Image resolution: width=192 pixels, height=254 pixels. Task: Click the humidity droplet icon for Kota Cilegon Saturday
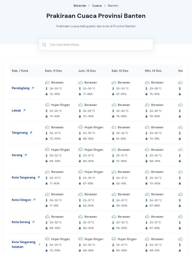pos(113,206)
